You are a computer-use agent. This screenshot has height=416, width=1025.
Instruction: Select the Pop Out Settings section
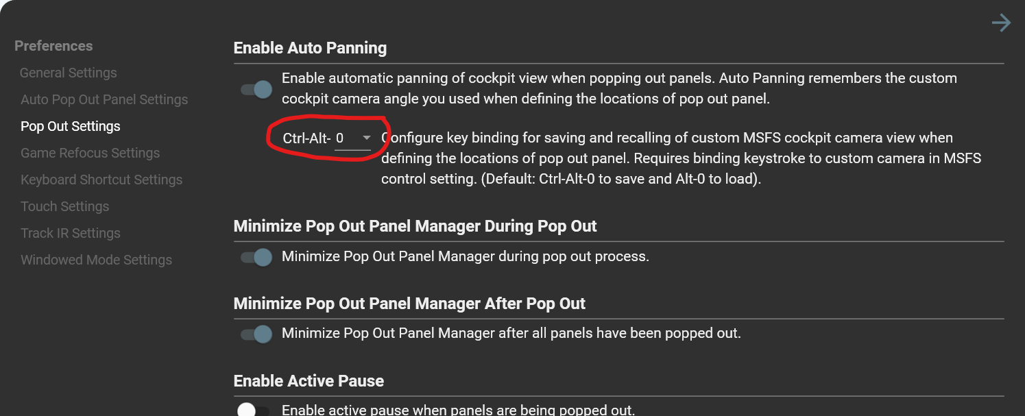70,126
